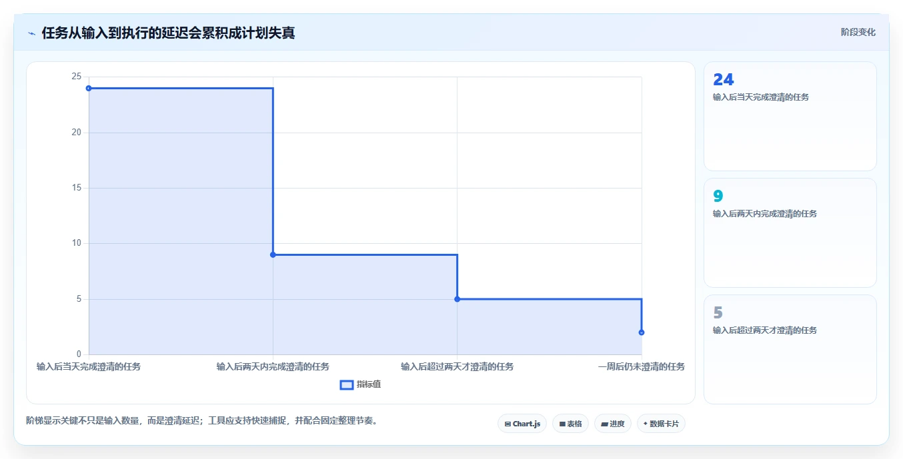Image resolution: width=903 pixels, height=459 pixels.
Task: Click the y-axis value 10
Action: (76, 243)
